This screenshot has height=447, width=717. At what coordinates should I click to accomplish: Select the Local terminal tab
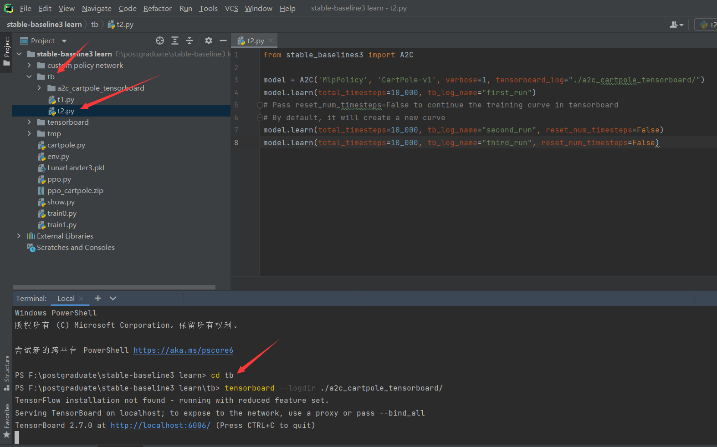pyautogui.click(x=66, y=299)
